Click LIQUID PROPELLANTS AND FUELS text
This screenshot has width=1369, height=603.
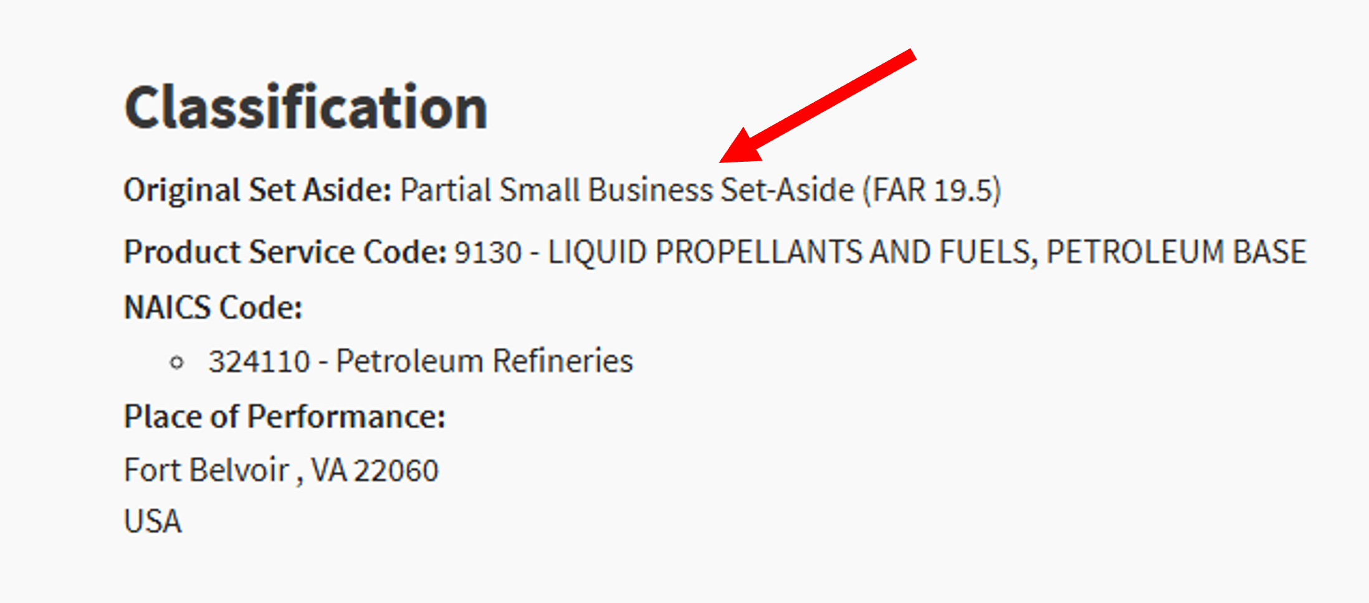(x=792, y=253)
